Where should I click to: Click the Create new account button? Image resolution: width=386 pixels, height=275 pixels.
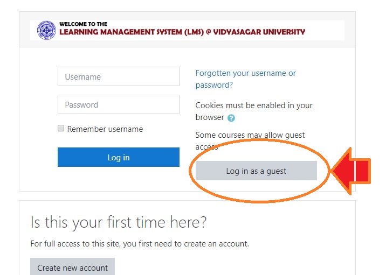pyautogui.click(x=72, y=267)
